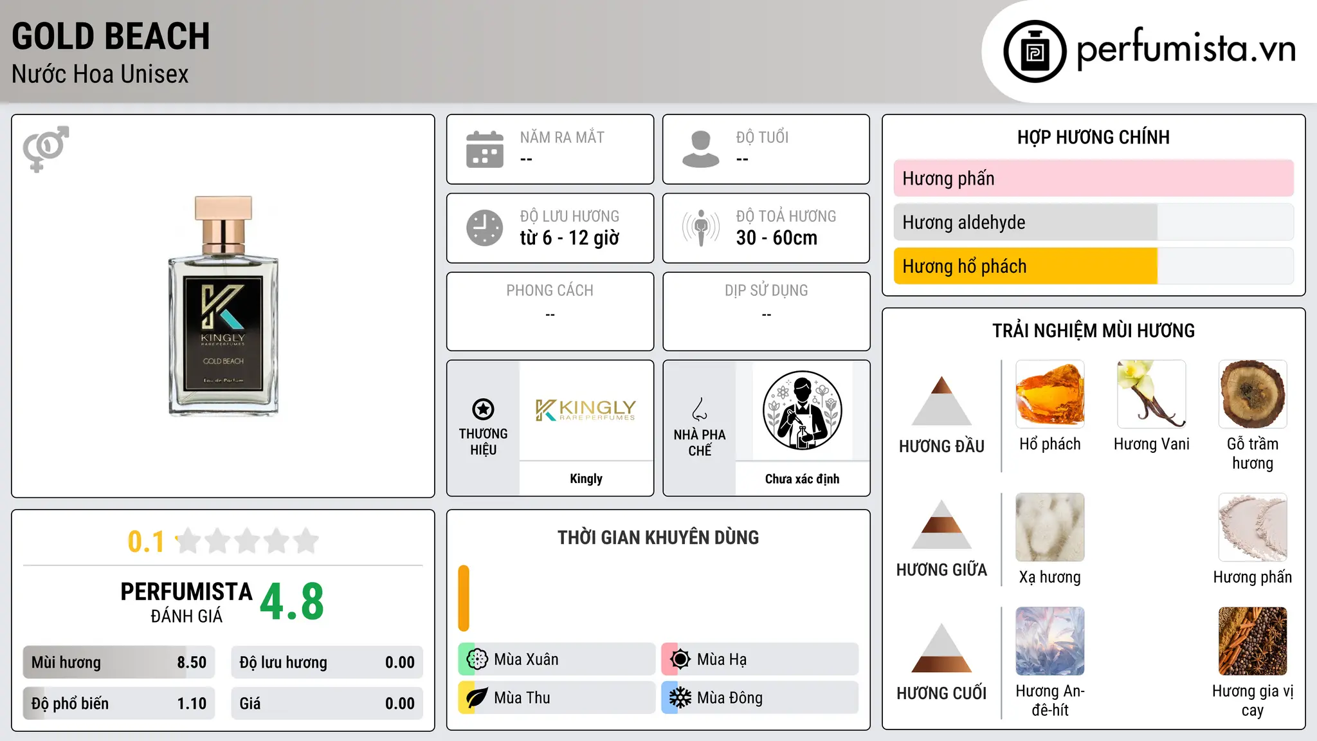Screen dimensions: 1317x741
Task: Click the Hương cuối pyramid icon
Action: [941, 648]
